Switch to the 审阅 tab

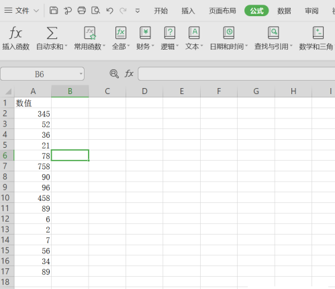pos(312,11)
